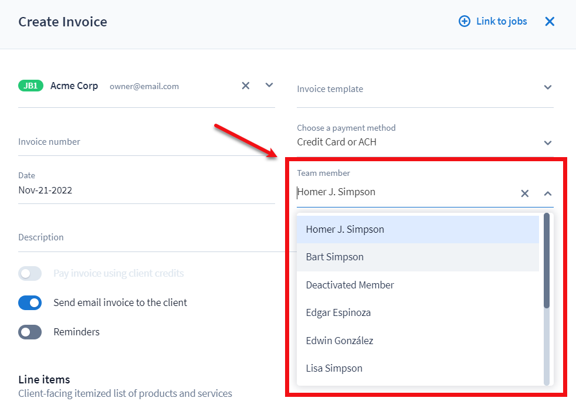Close the Create Invoice dialog
Image resolution: width=576 pixels, height=408 pixels.
tap(550, 22)
